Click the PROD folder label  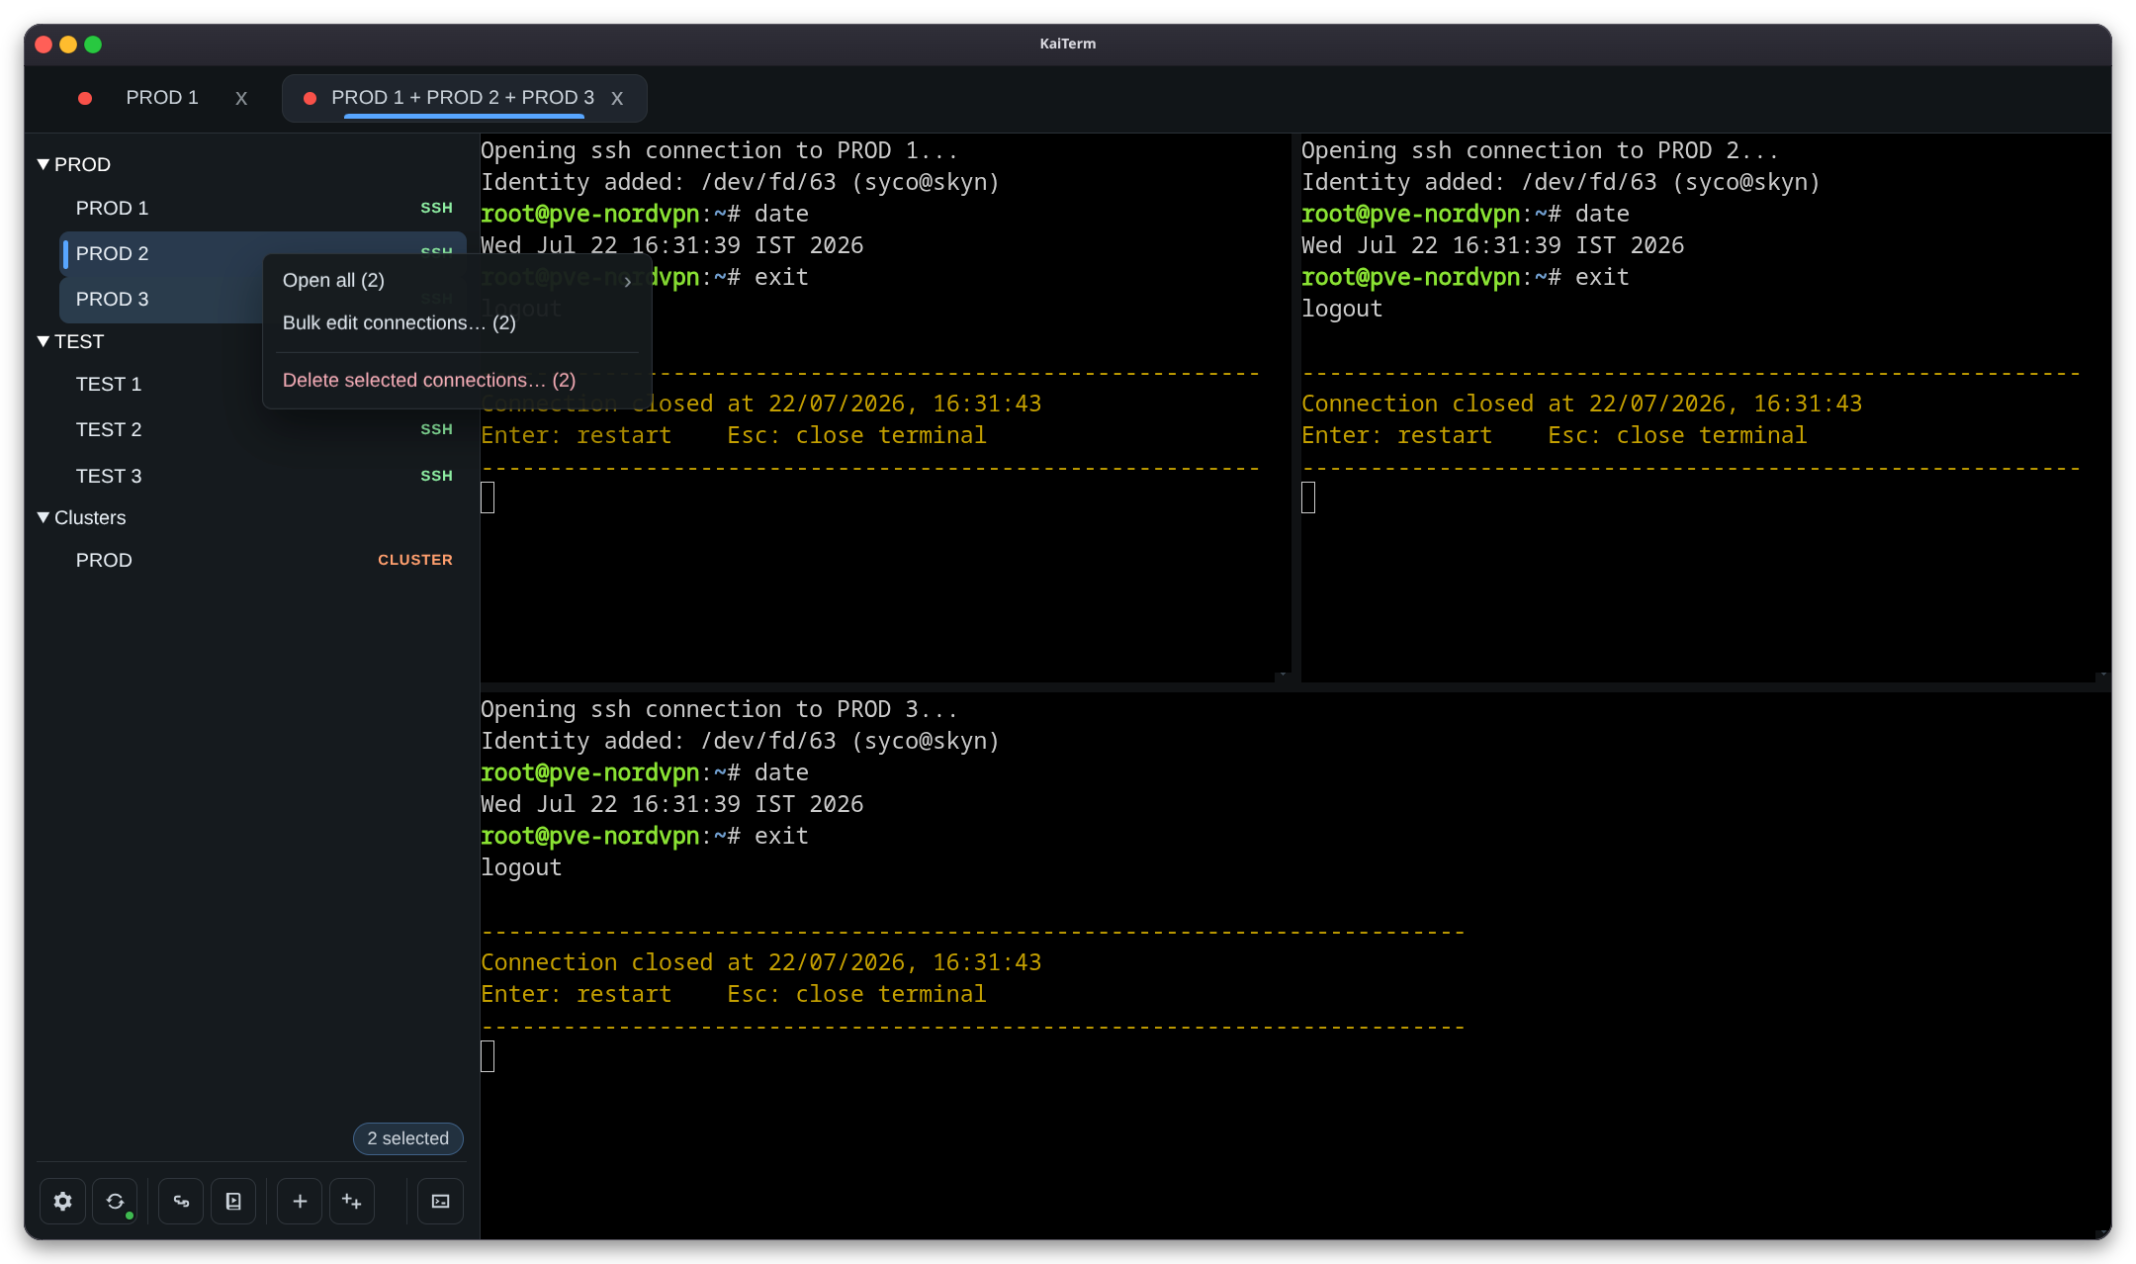pyautogui.click(x=83, y=164)
